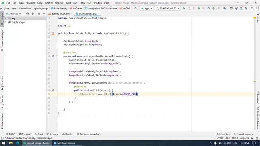Image resolution: width=260 pixels, height=146 pixels.
Task: Open the Build menu
Action: coord(68,3)
